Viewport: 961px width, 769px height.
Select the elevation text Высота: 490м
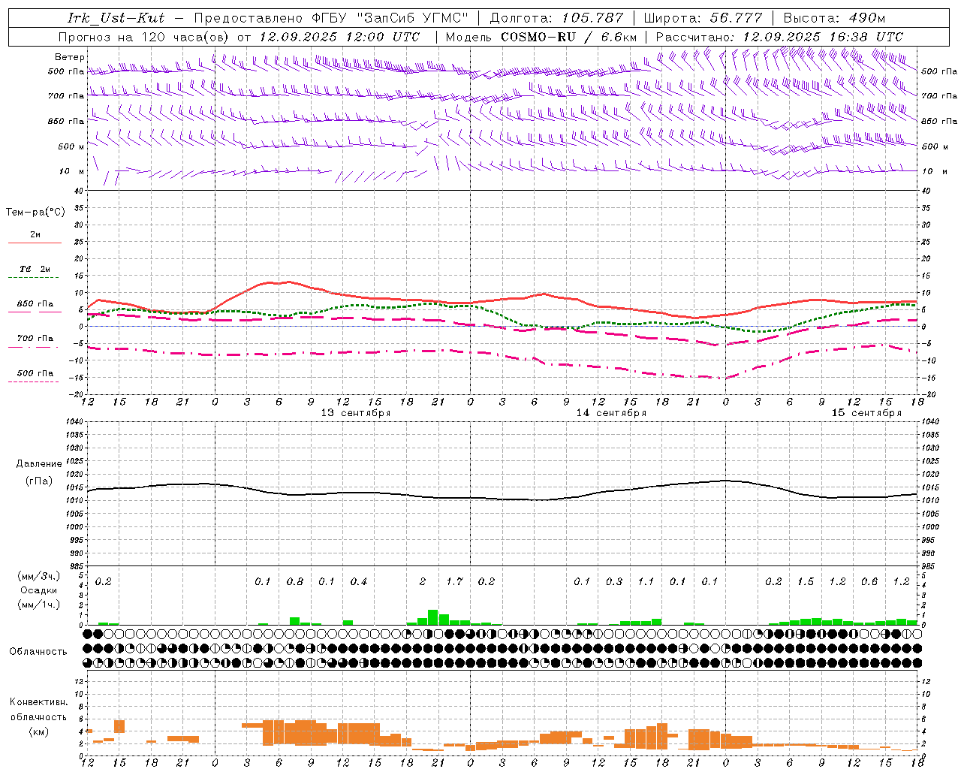tap(834, 18)
